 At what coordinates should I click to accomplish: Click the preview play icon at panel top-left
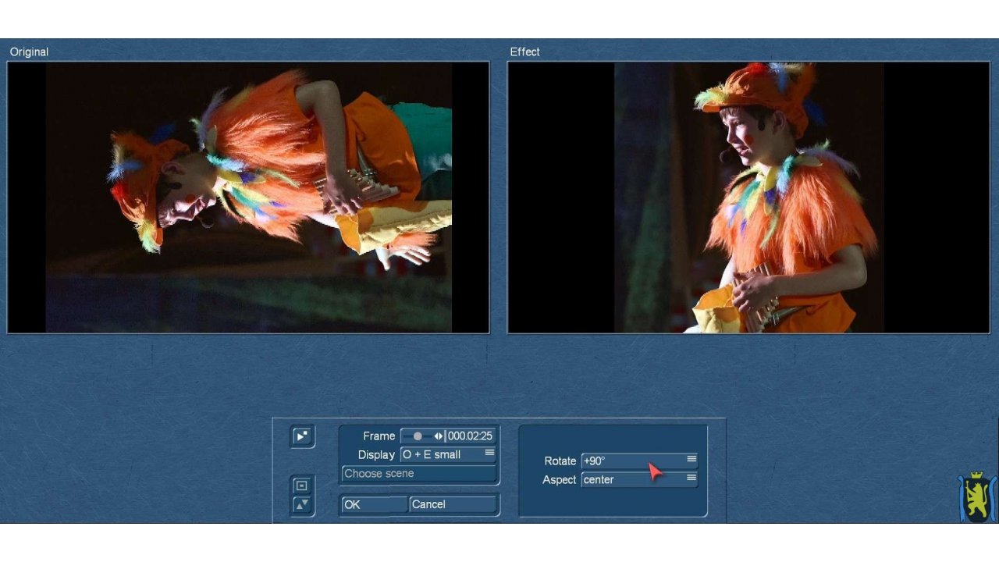pyautogui.click(x=302, y=436)
